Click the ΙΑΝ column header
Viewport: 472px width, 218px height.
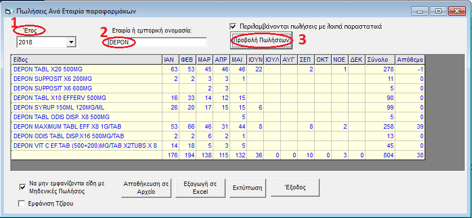(170, 60)
